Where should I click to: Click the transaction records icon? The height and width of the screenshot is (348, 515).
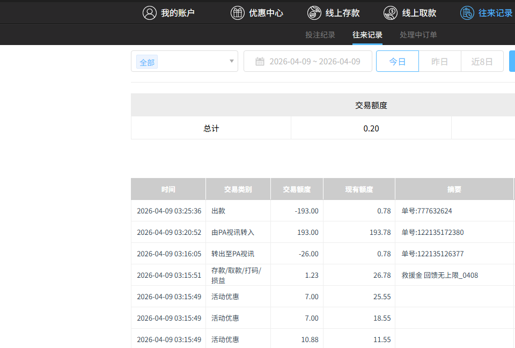467,13
